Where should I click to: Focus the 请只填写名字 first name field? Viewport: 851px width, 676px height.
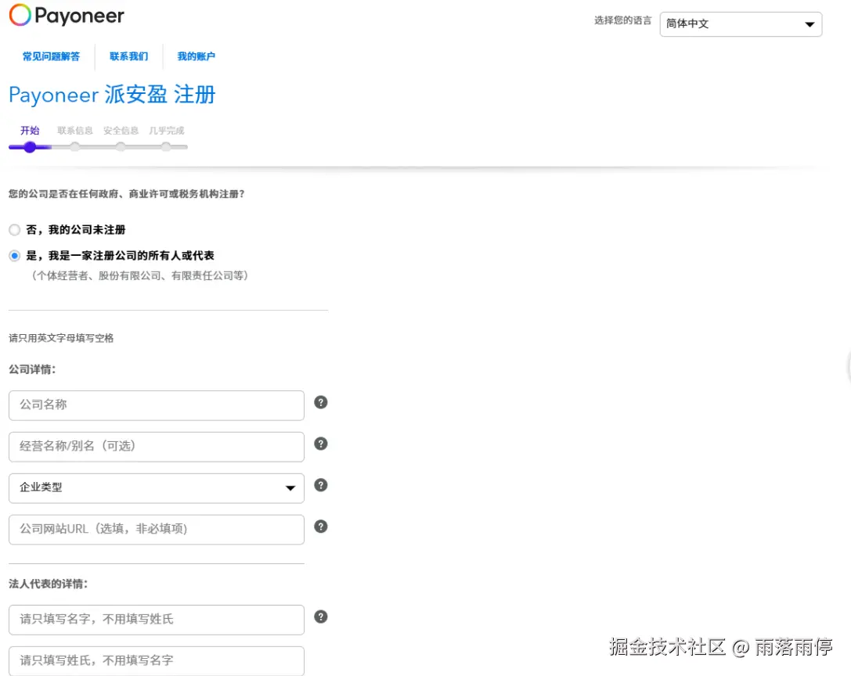coord(157,620)
